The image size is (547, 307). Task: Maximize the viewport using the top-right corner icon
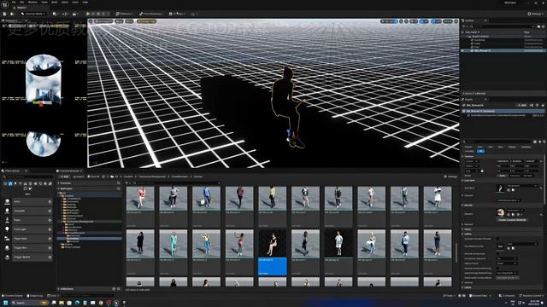tap(456, 21)
